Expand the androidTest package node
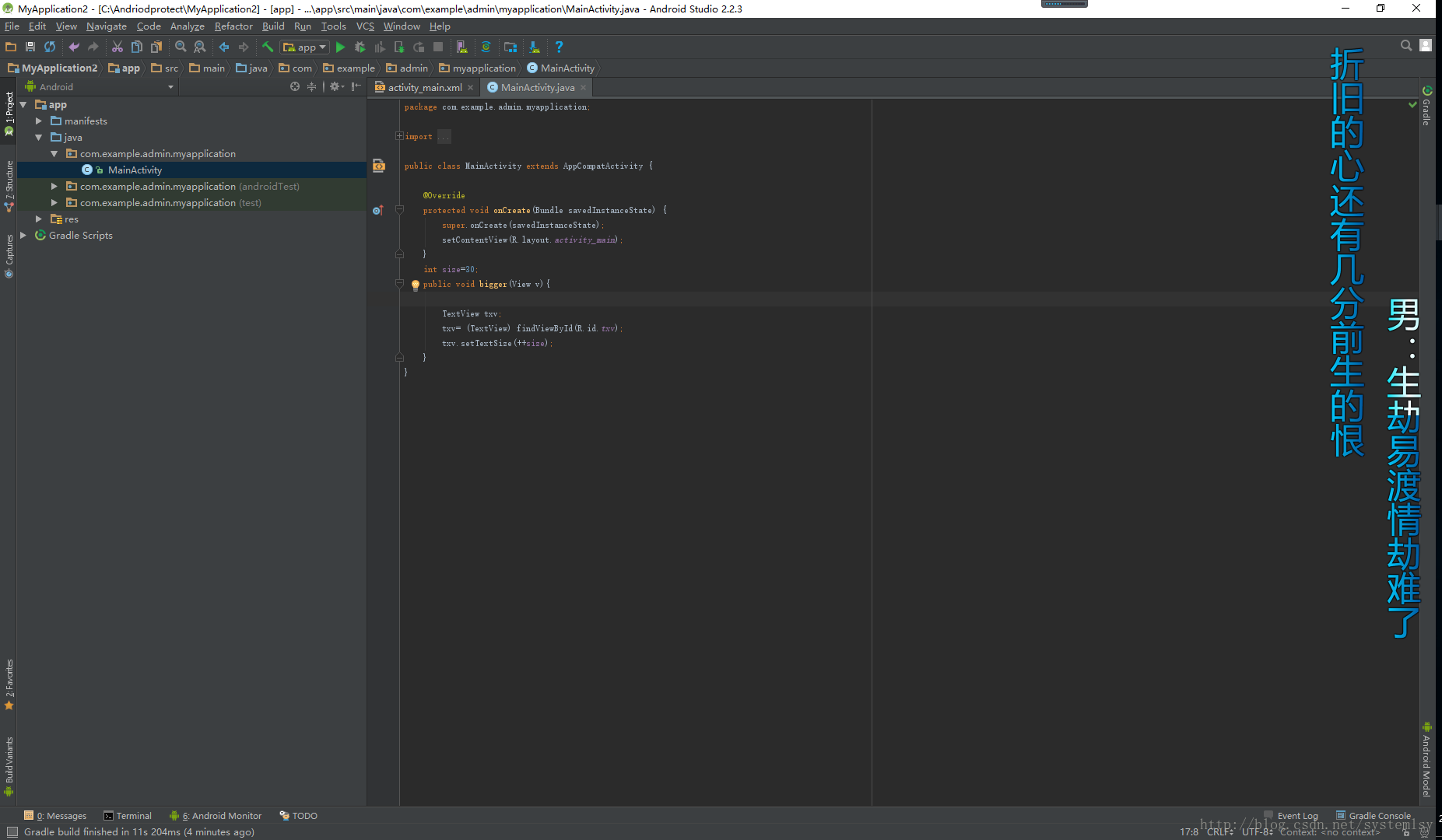 [54, 186]
